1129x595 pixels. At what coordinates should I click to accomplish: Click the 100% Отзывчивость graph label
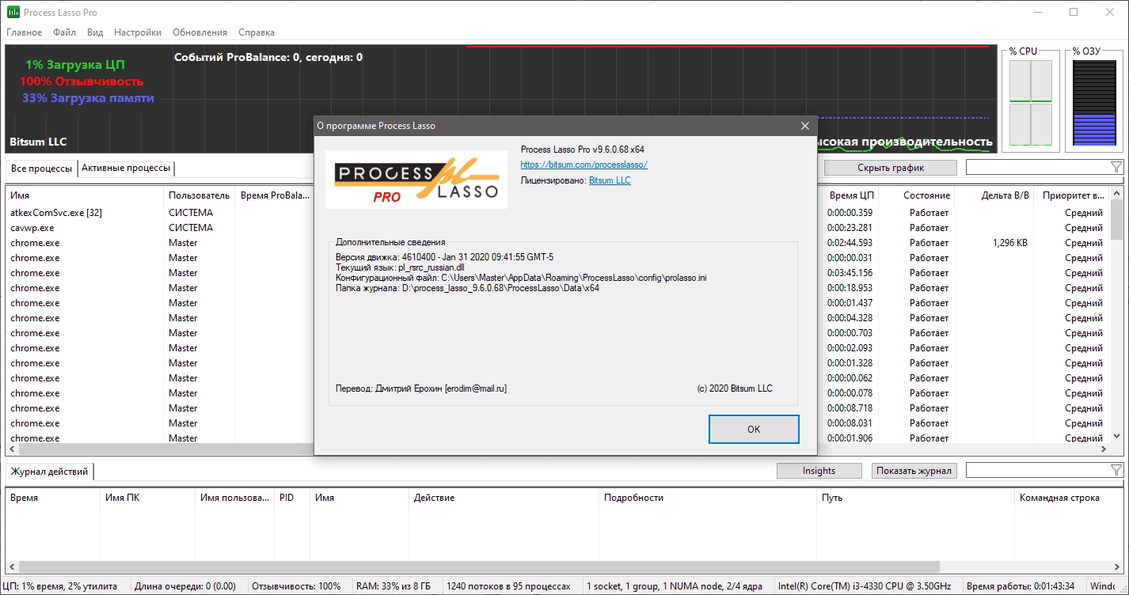click(82, 81)
